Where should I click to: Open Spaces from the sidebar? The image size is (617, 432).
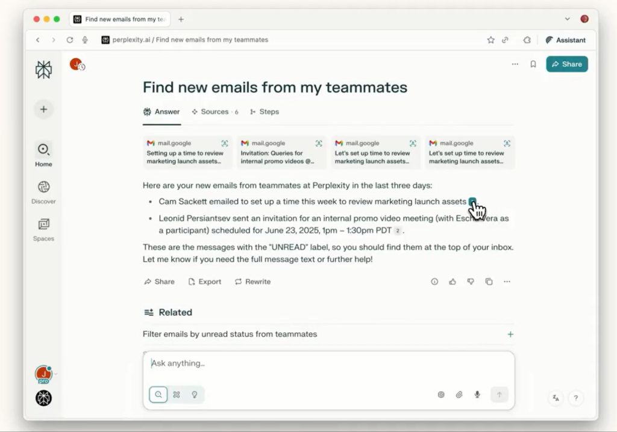pos(43,230)
